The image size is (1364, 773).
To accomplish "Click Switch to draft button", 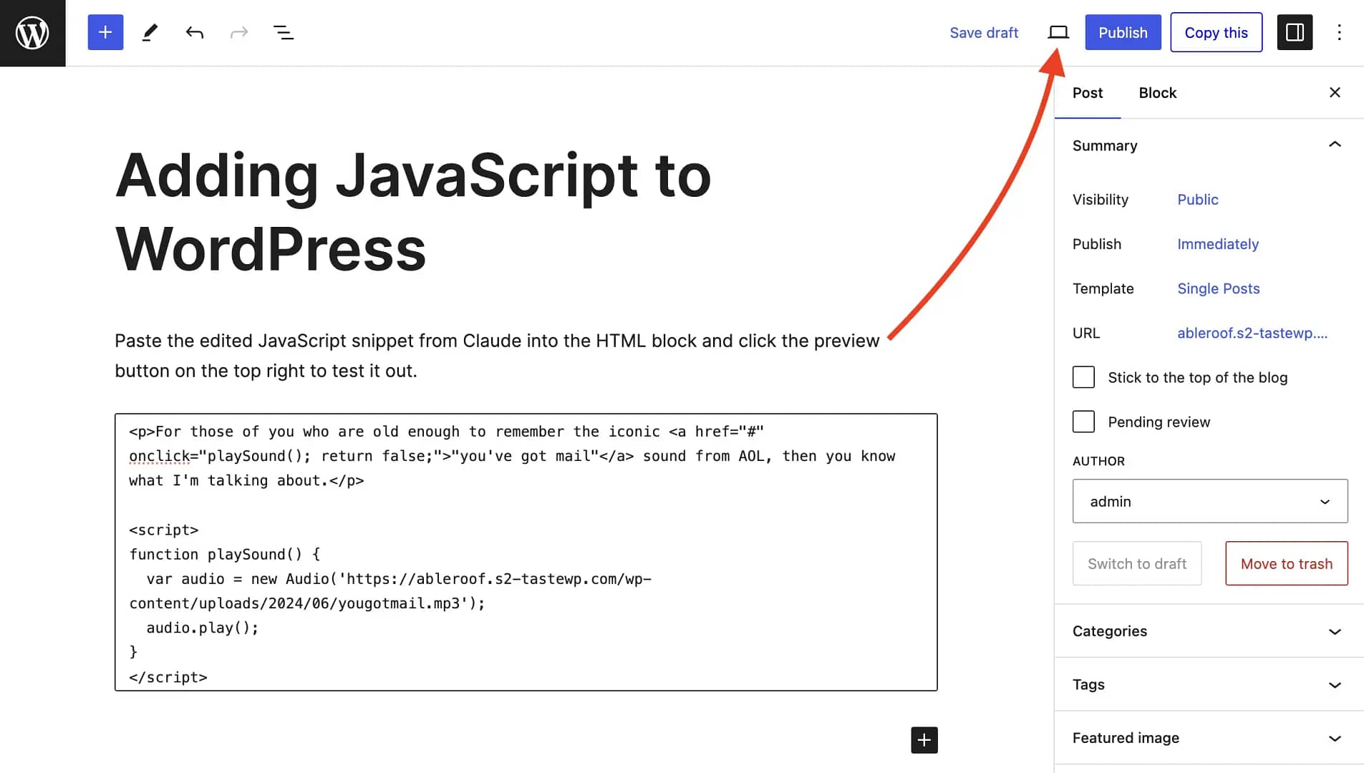I will pyautogui.click(x=1136, y=563).
